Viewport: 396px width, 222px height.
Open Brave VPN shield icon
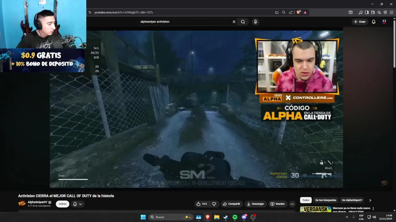click(385, 12)
